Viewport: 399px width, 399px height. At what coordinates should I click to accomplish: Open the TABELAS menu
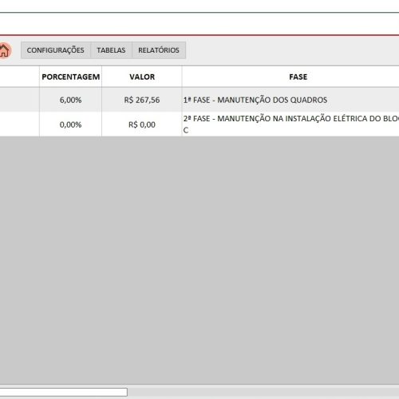pyautogui.click(x=111, y=50)
